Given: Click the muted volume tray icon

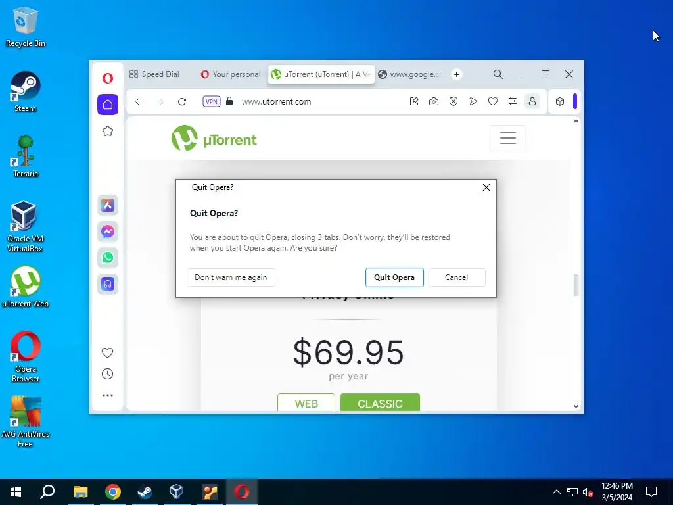Looking at the screenshot, I should [x=588, y=492].
